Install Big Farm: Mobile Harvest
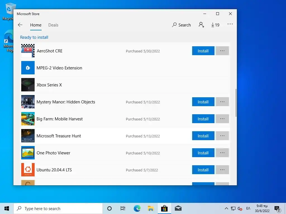The height and width of the screenshot is (214, 286). 203,119
